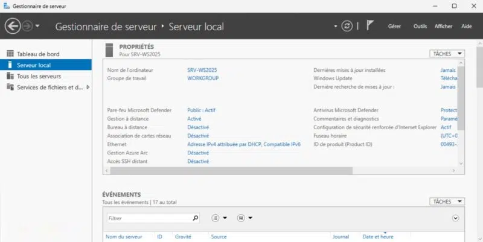This screenshot has height=242, width=483.
Task: Refresh the Server Manager view
Action: [x=347, y=27]
